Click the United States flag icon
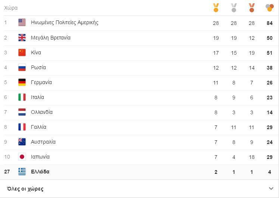This screenshot has height=198, width=279. coord(22,23)
